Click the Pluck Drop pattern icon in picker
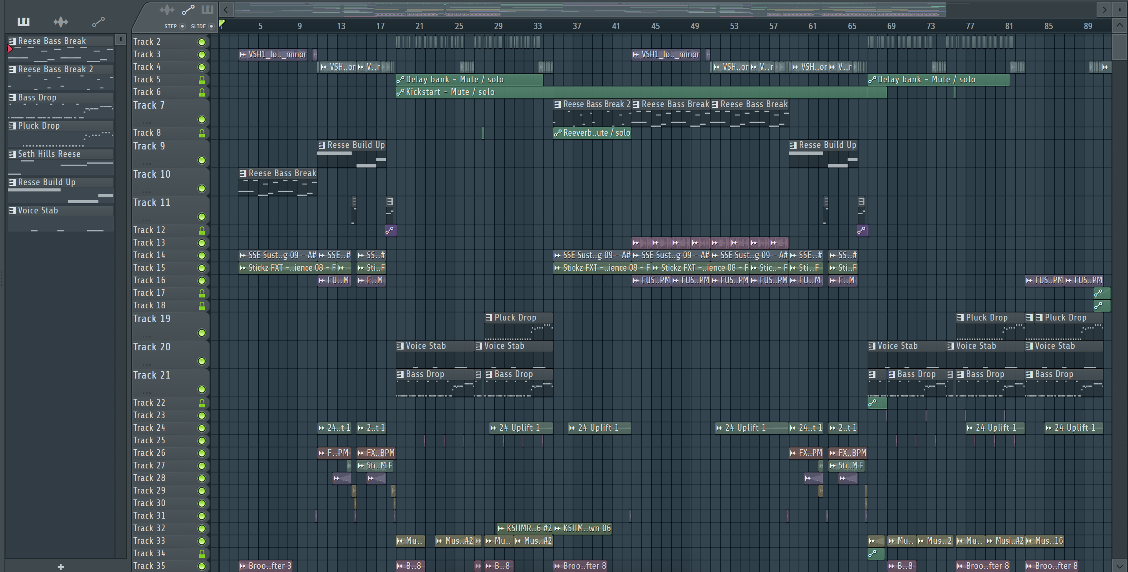 (12, 126)
